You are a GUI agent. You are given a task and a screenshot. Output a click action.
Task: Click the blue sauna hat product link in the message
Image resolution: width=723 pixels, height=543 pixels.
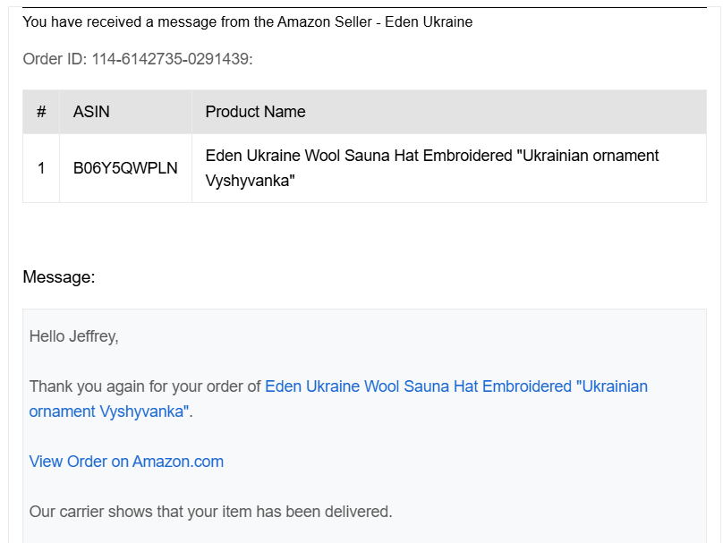[x=455, y=386]
